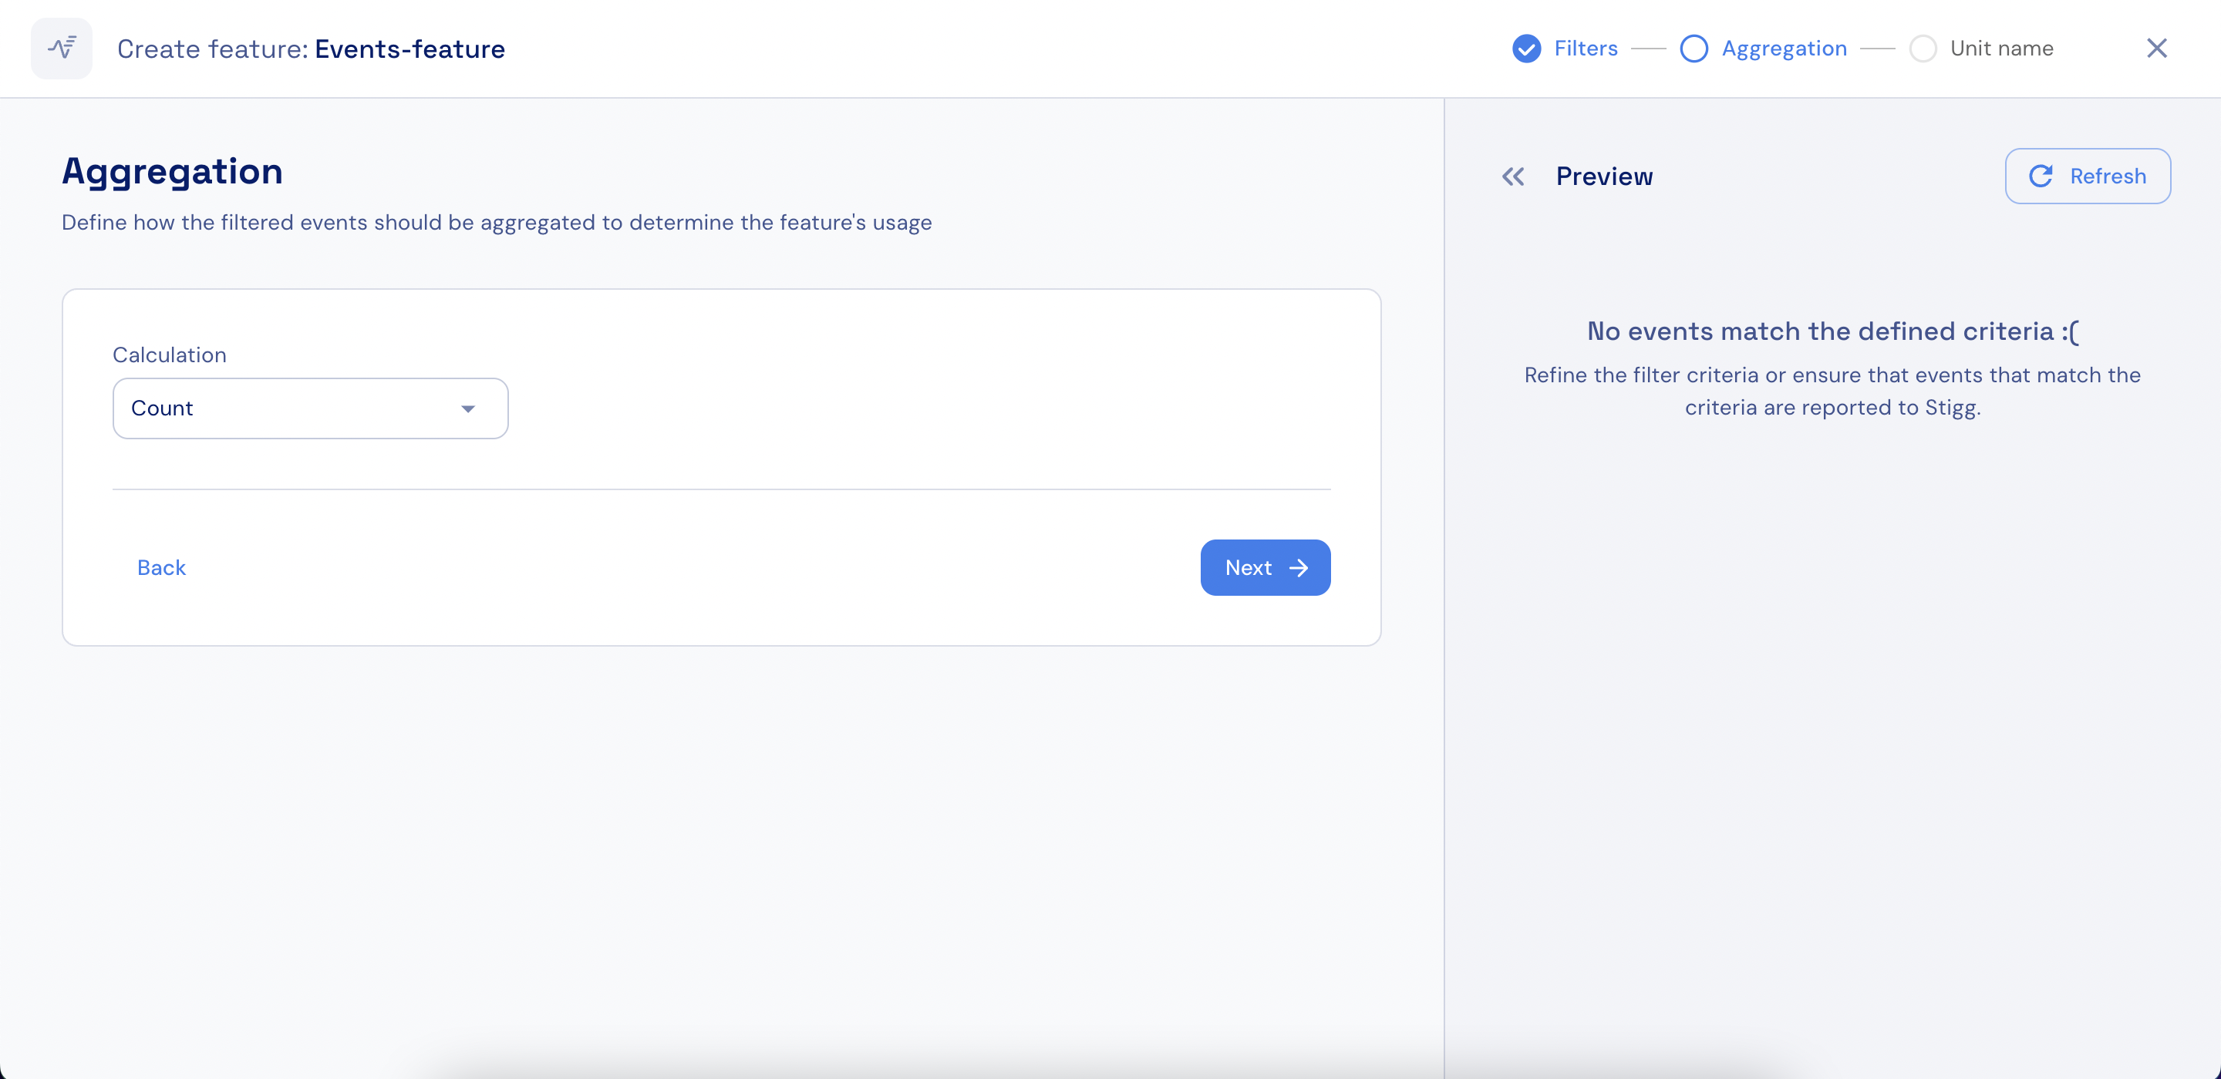Click the No events match message
The image size is (2221, 1079).
(1832, 332)
